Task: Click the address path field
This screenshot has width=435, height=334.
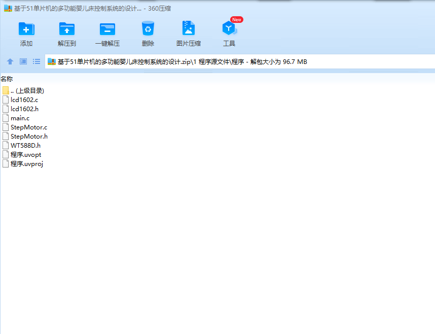Action: pyautogui.click(x=240, y=61)
